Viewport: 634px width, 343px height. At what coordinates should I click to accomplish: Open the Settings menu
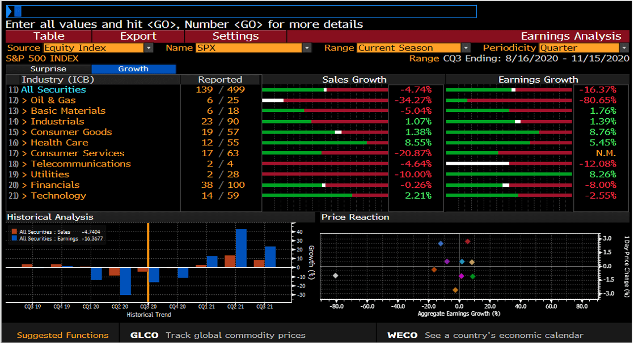click(x=235, y=36)
